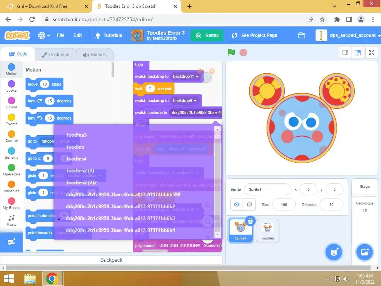Select the Looks category circle
381x286 pixels.
click(12, 84)
